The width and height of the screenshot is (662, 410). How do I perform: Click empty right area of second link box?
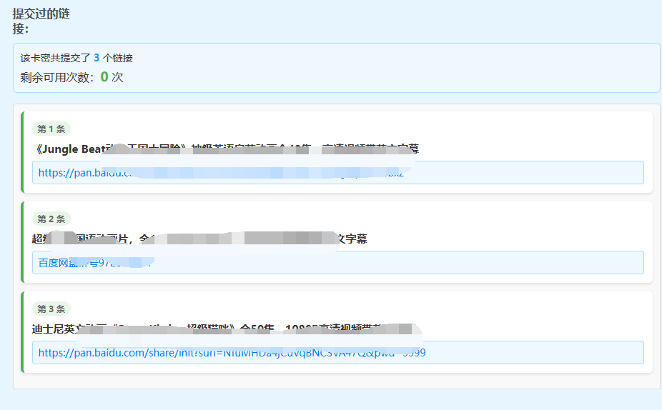click(500, 263)
